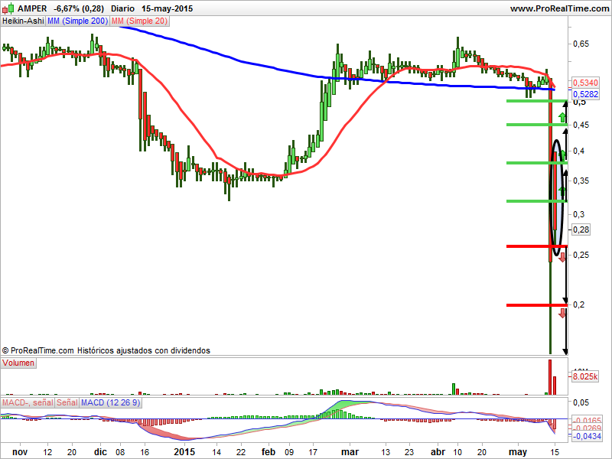The width and height of the screenshot is (612, 459).
Task: Click the 0,28 current price label
Action: (581, 229)
